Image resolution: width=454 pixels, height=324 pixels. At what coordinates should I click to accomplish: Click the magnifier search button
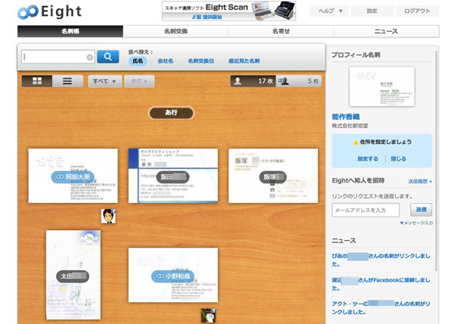point(108,57)
